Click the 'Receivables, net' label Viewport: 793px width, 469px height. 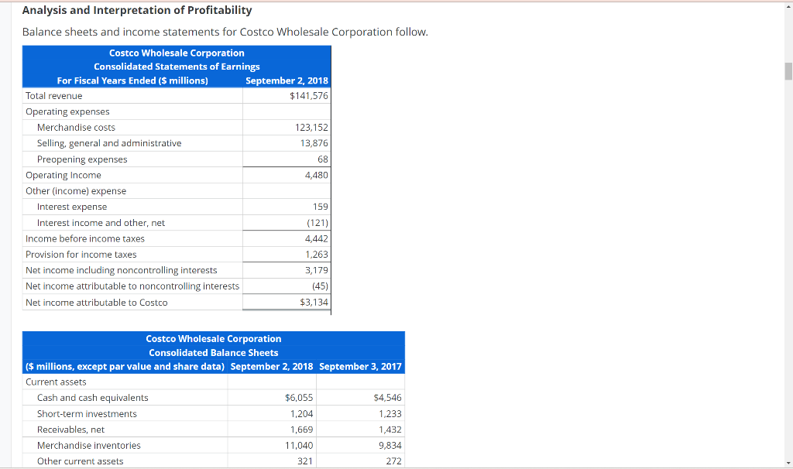point(70,430)
